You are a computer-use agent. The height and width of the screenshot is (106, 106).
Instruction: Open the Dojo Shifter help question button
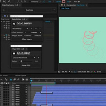tap(40, 29)
